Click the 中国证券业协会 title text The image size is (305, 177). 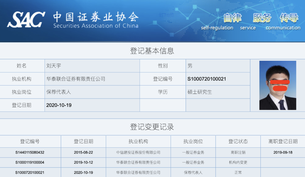point(96,16)
